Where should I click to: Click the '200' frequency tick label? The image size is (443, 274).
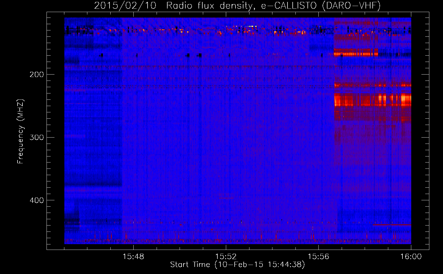pos(37,75)
